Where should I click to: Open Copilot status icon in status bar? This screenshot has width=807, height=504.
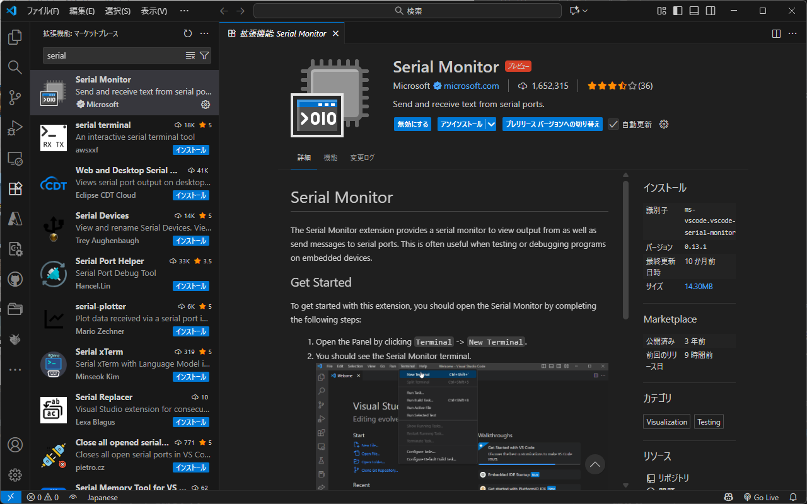729,497
